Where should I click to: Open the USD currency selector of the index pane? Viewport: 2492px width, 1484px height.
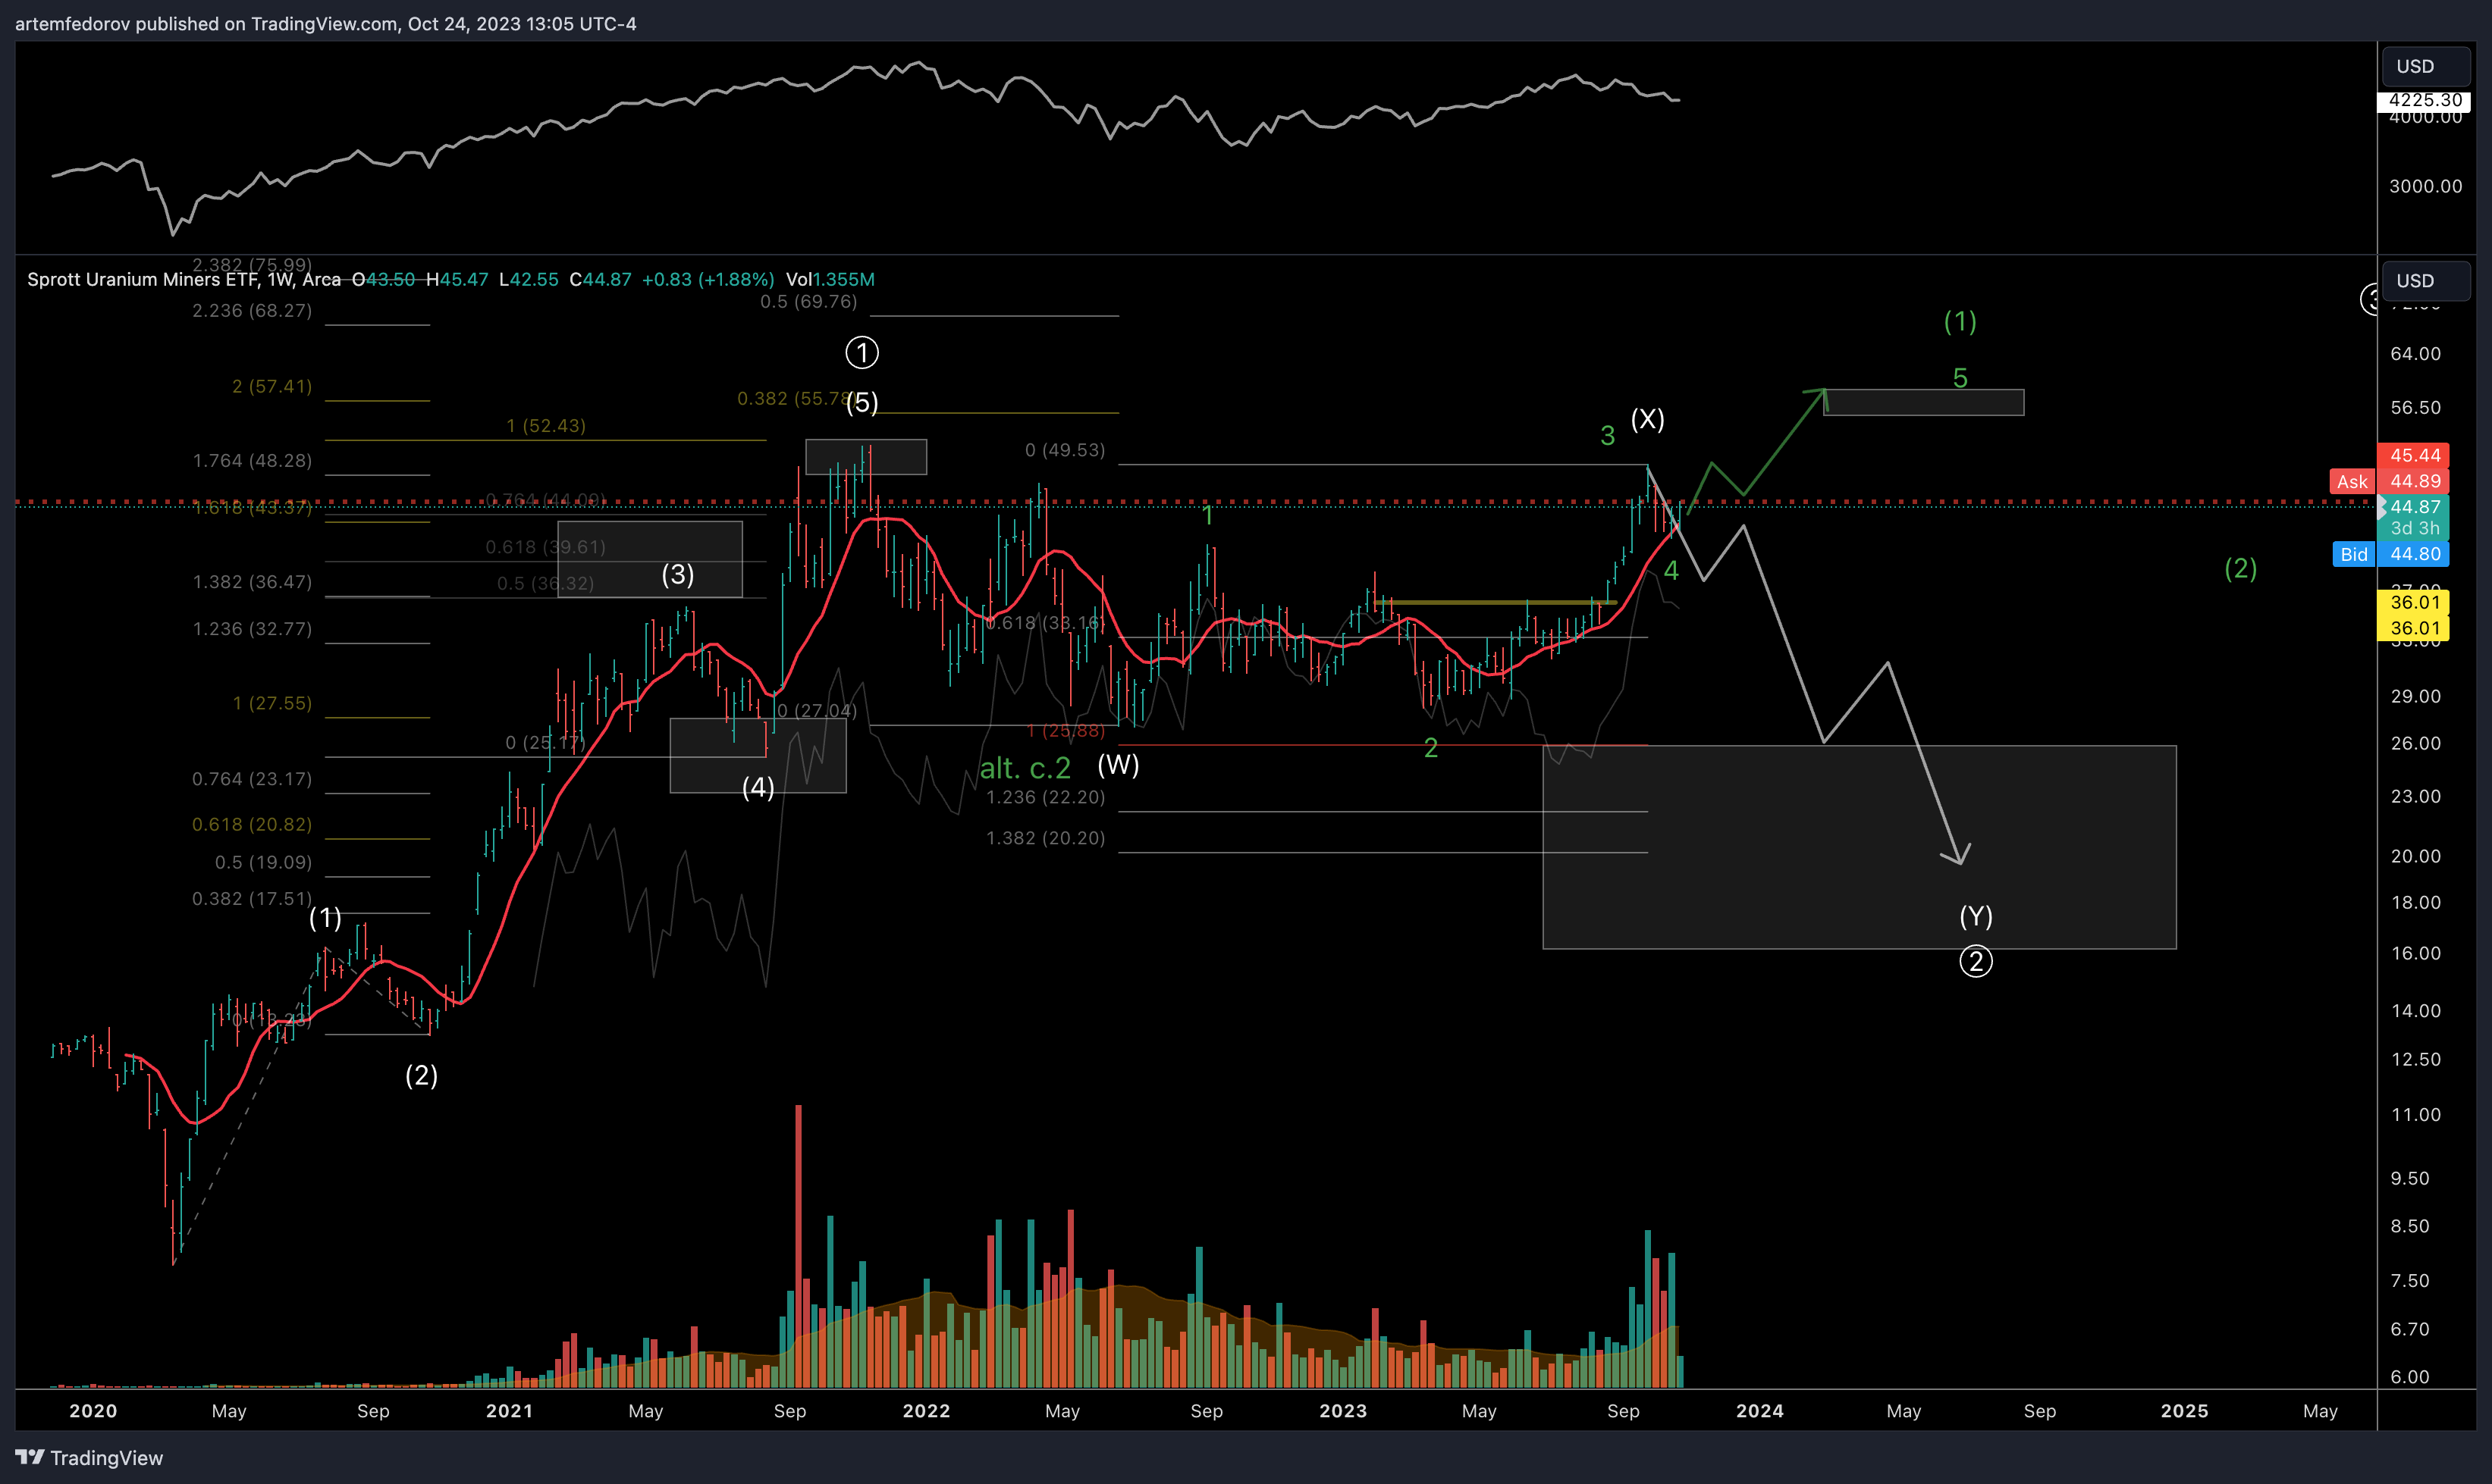[2426, 66]
